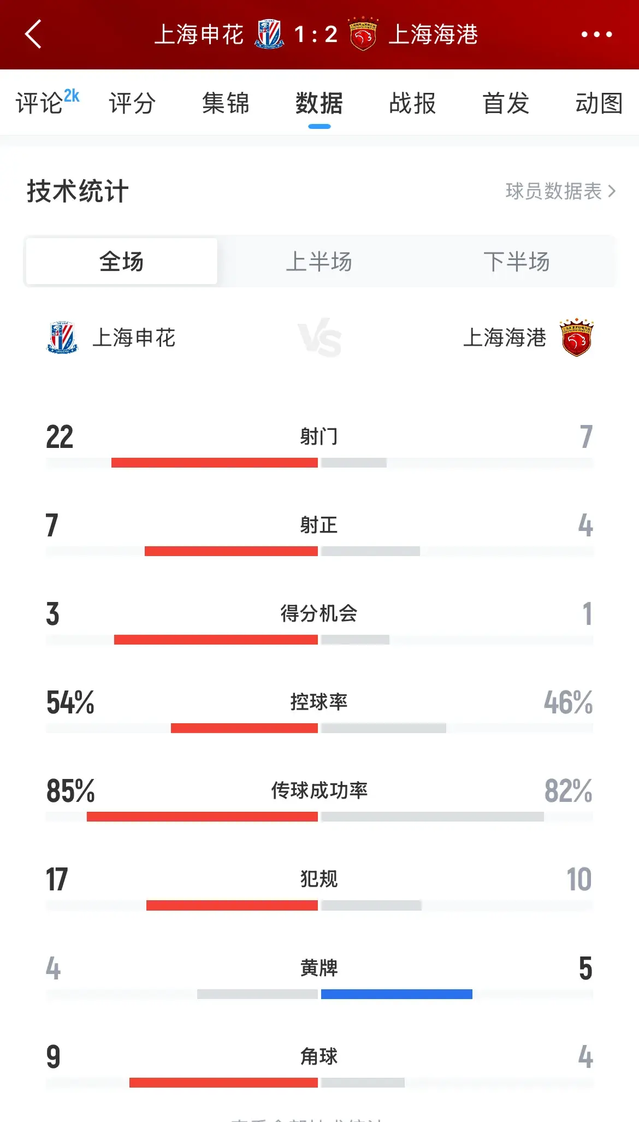Open the 首发 lineup tab
Viewport: 639px width, 1122px height.
point(506,103)
